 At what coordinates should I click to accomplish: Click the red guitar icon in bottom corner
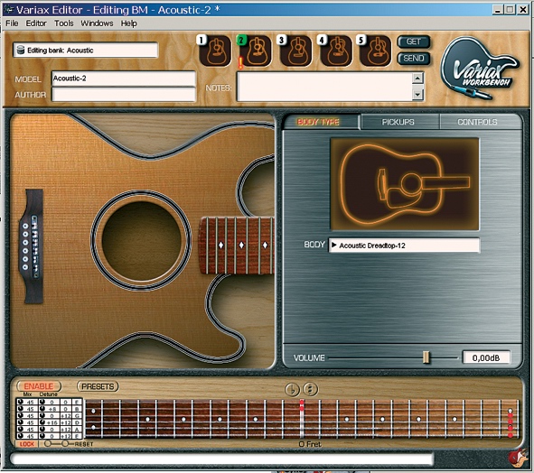click(518, 457)
